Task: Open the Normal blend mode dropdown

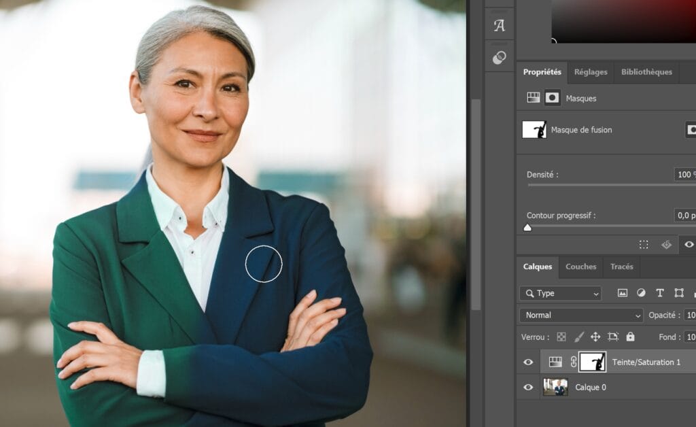Action: pos(581,315)
